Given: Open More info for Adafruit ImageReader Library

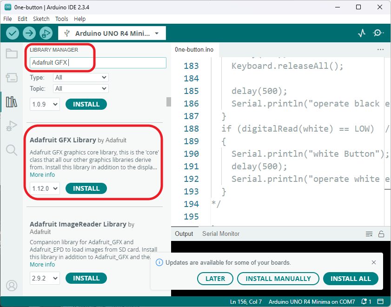Looking at the screenshot, I should (42, 265).
